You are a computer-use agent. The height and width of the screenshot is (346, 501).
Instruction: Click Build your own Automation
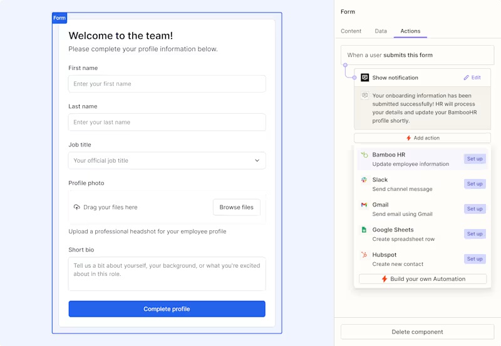click(x=422, y=279)
